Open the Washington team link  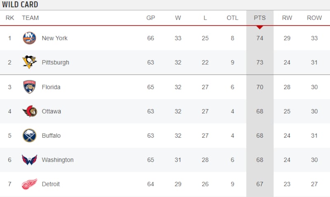58,160
